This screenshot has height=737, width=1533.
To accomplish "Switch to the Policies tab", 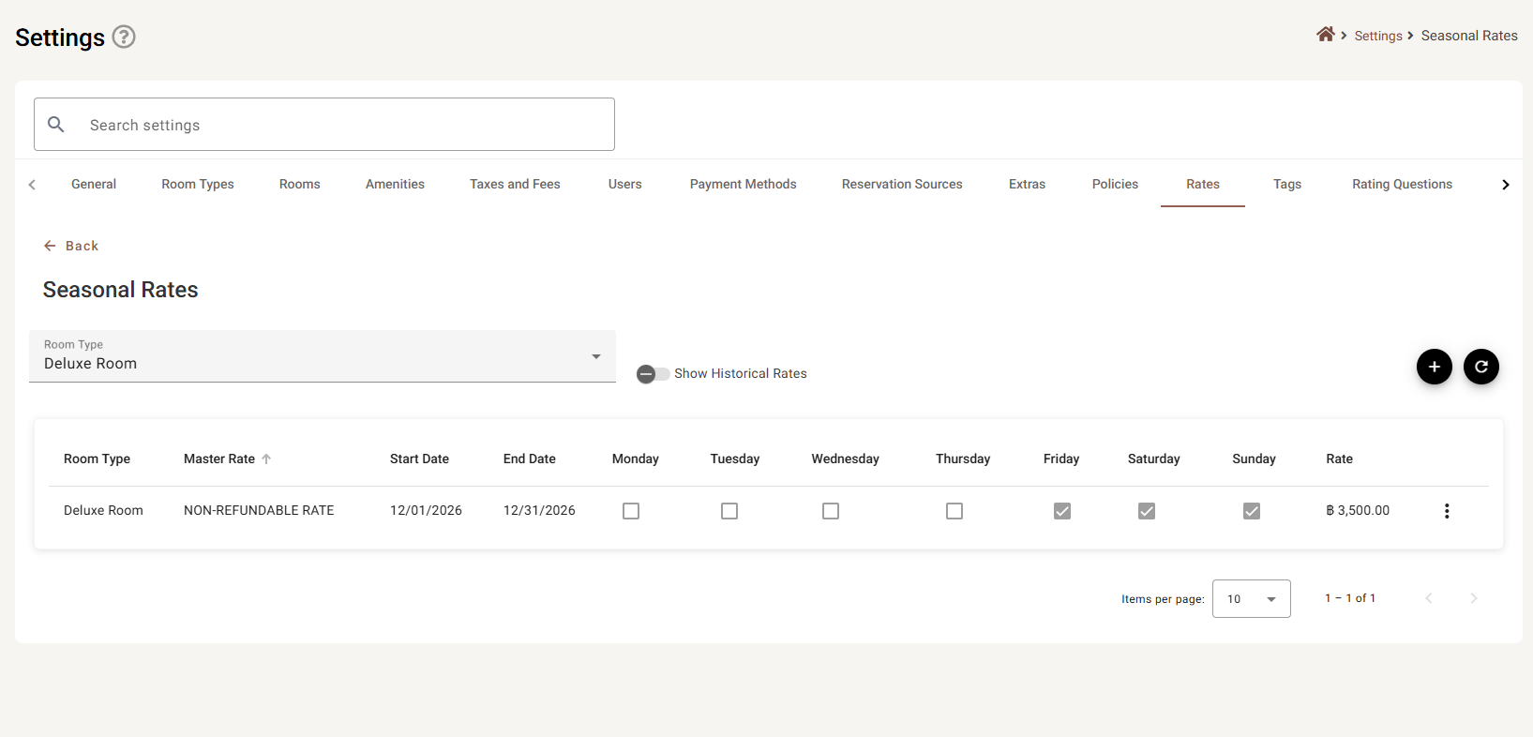I will (1115, 184).
